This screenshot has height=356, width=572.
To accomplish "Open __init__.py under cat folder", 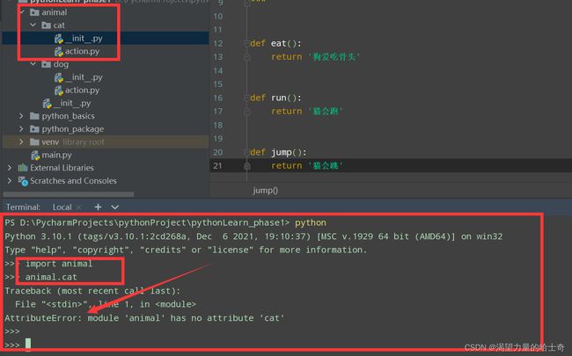I will [84, 38].
